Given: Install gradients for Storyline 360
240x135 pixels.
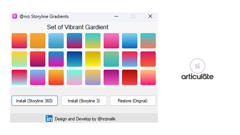Looking at the screenshot, I should click(x=34, y=101).
